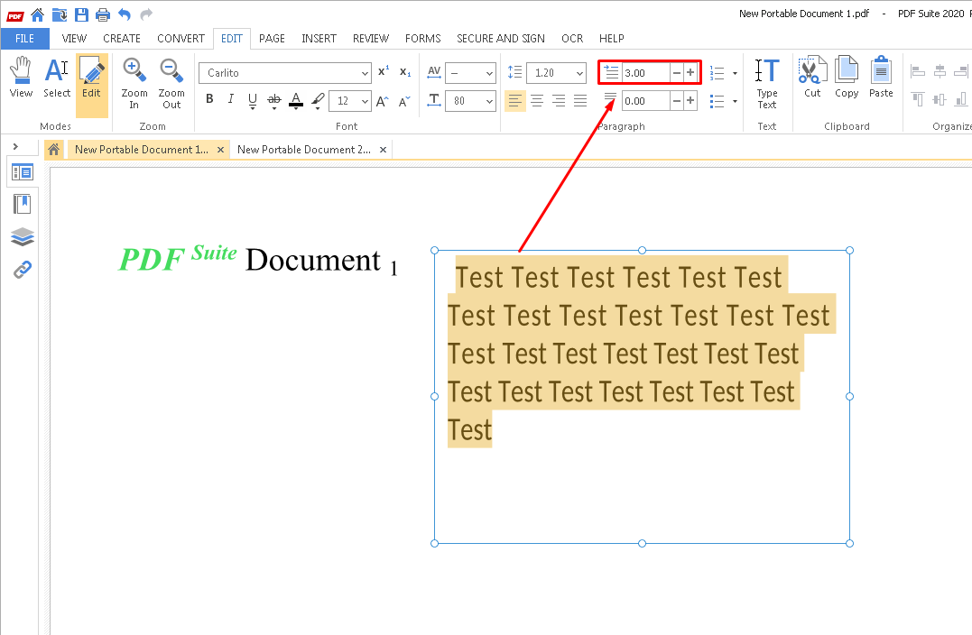This screenshot has height=635, width=972.
Task: Click the paragraph spacing field showing 0.00
Action: click(645, 101)
